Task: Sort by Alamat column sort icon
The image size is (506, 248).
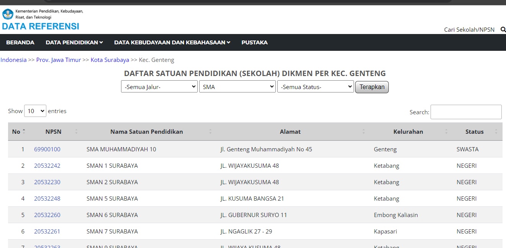Action: click(364, 131)
